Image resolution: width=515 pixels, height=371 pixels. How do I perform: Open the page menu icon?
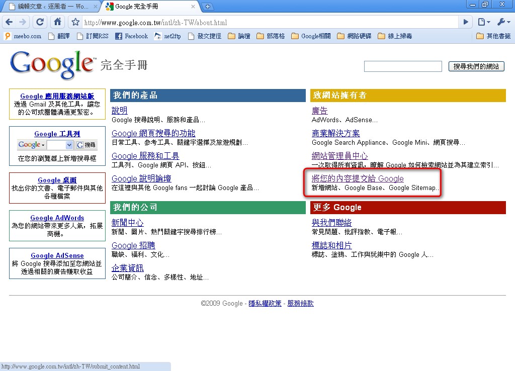point(484,22)
